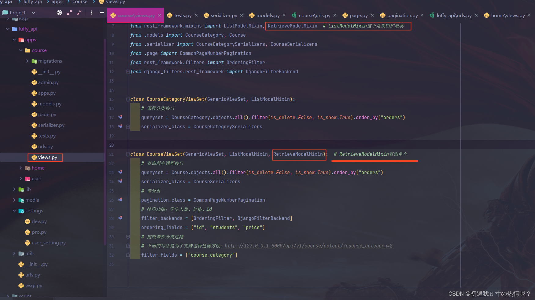The image size is (535, 300).
Task: Collapse the luffy_api folder
Action: tap(8, 29)
